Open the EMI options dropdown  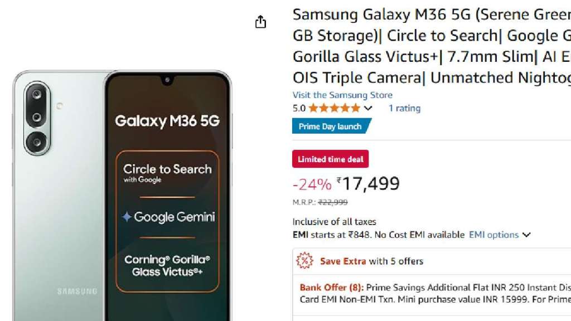pyautogui.click(x=500, y=235)
